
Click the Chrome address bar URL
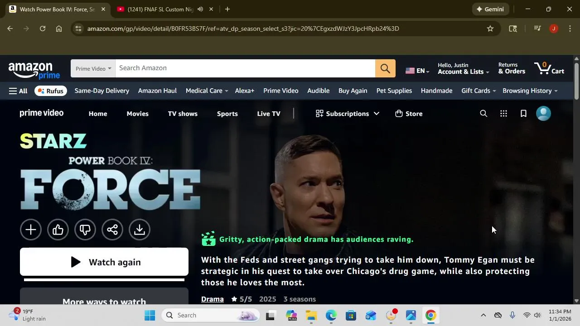(x=243, y=29)
